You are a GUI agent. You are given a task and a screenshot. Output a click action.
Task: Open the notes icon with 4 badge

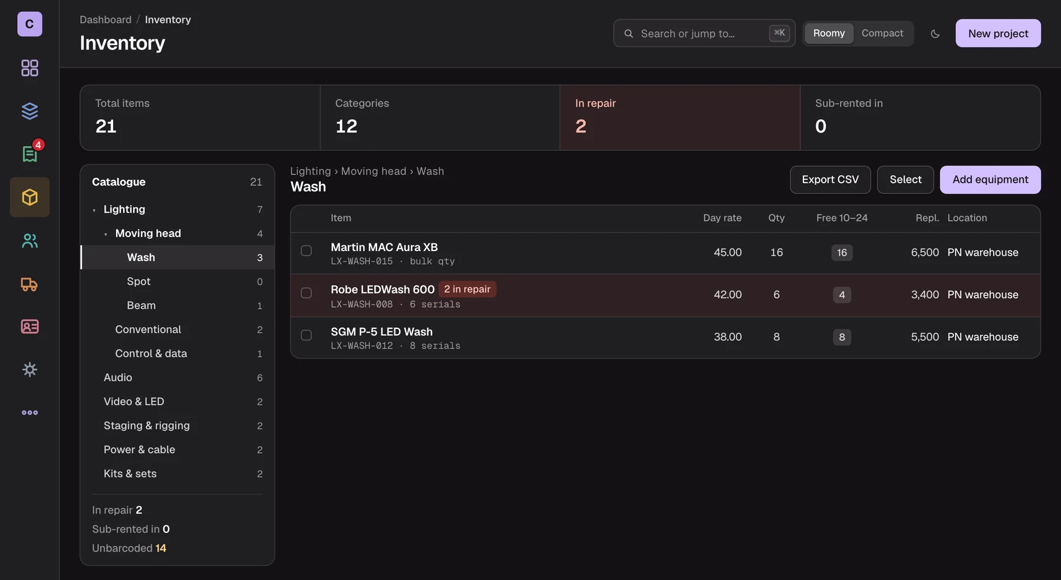click(x=29, y=154)
